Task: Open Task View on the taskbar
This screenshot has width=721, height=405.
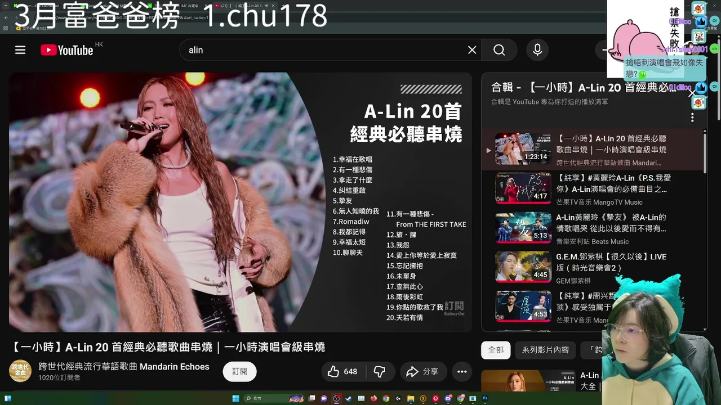Action: click(x=311, y=399)
